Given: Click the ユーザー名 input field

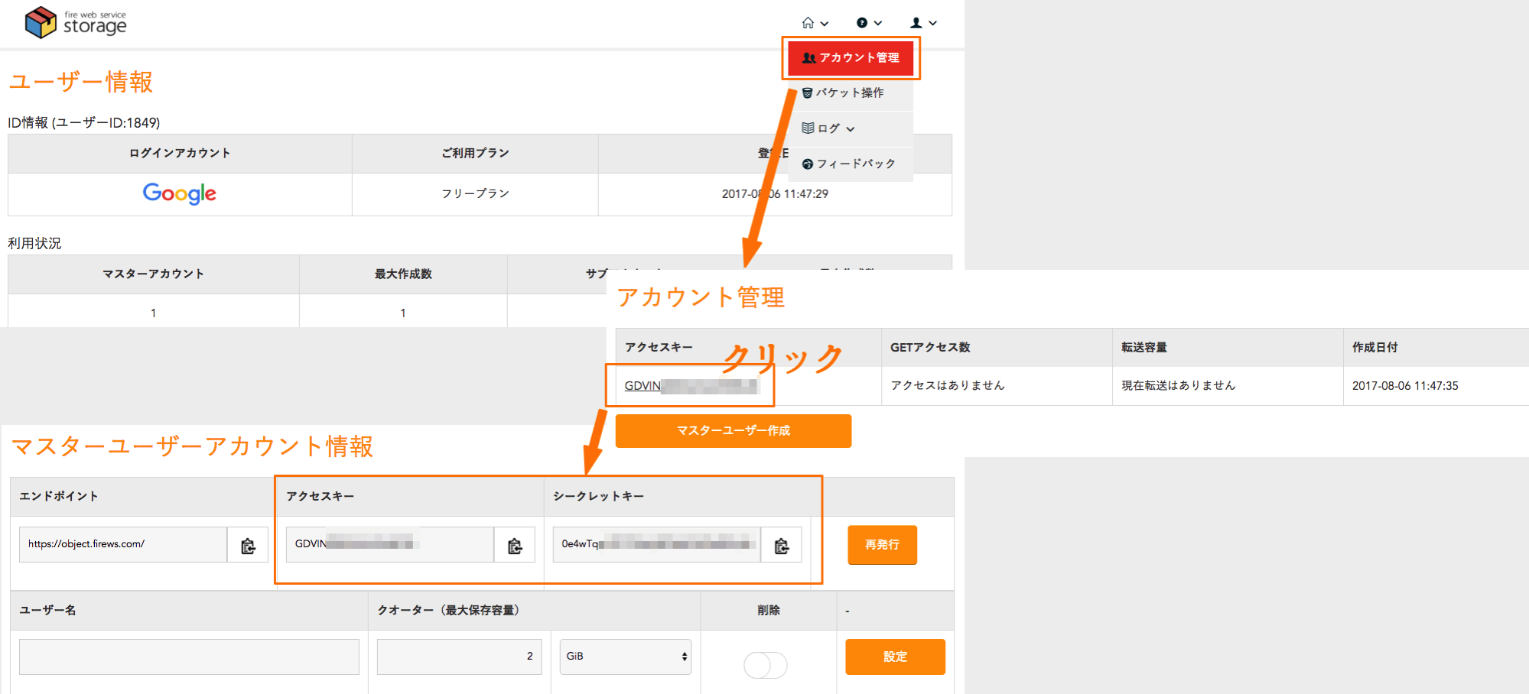Looking at the screenshot, I should click(x=189, y=657).
